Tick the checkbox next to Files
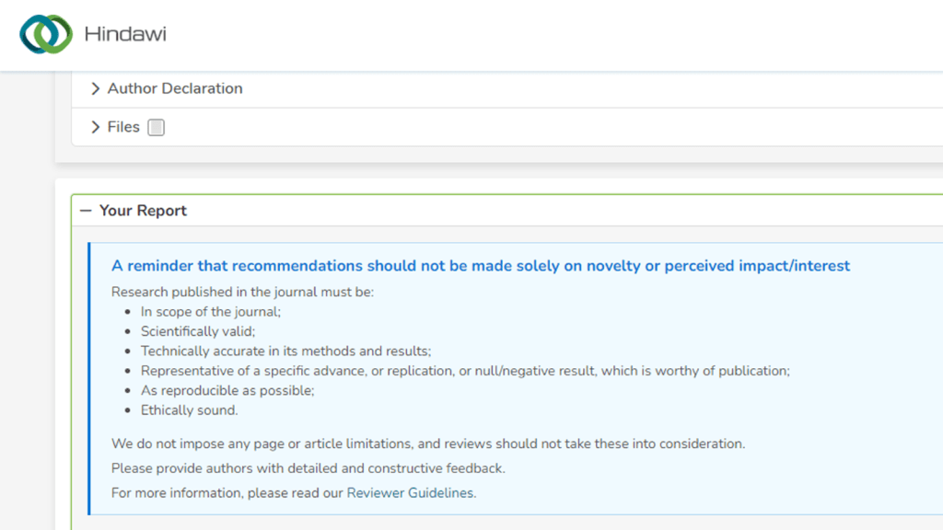The width and height of the screenshot is (943, 530). pyautogui.click(x=157, y=128)
